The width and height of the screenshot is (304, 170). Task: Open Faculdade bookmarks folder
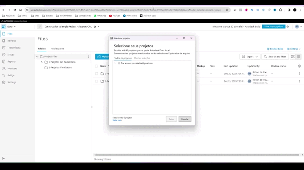coord(8,16)
